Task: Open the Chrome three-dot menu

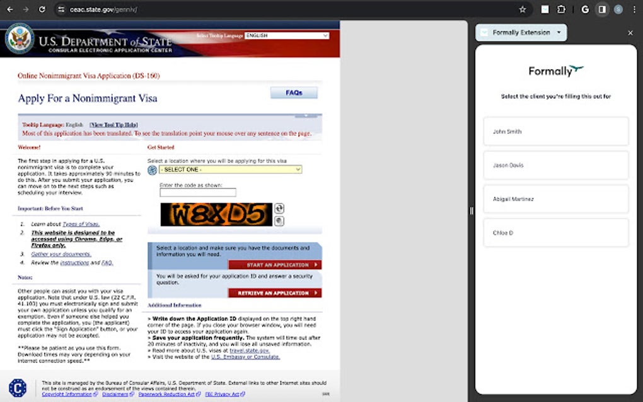Action: (633, 9)
